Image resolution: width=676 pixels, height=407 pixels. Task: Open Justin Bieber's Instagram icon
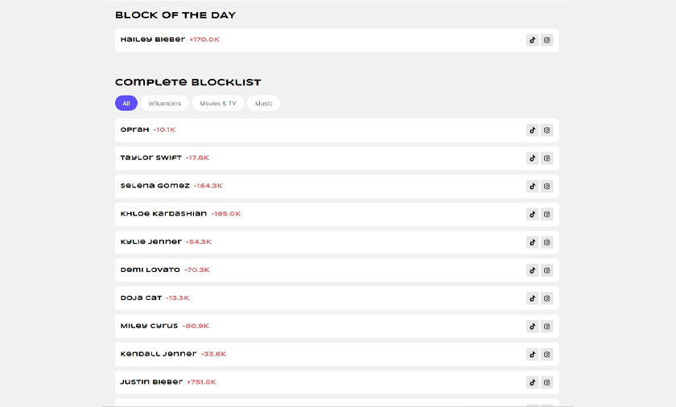tap(546, 383)
